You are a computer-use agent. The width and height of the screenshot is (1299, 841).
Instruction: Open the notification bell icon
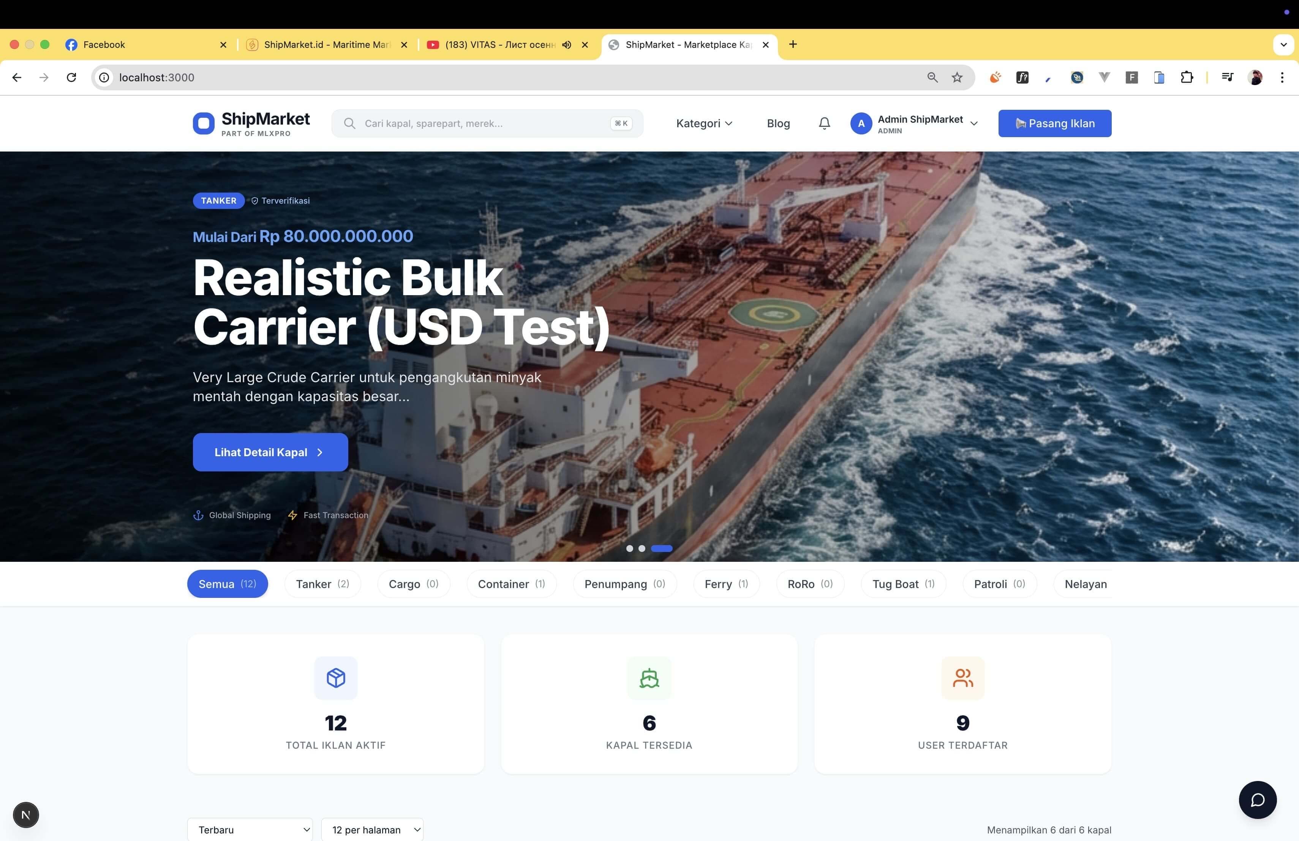tap(823, 123)
